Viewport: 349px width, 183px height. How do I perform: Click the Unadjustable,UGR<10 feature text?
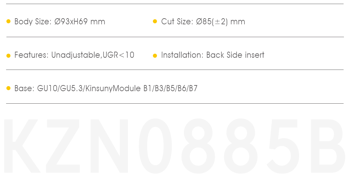pyautogui.click(x=93, y=55)
